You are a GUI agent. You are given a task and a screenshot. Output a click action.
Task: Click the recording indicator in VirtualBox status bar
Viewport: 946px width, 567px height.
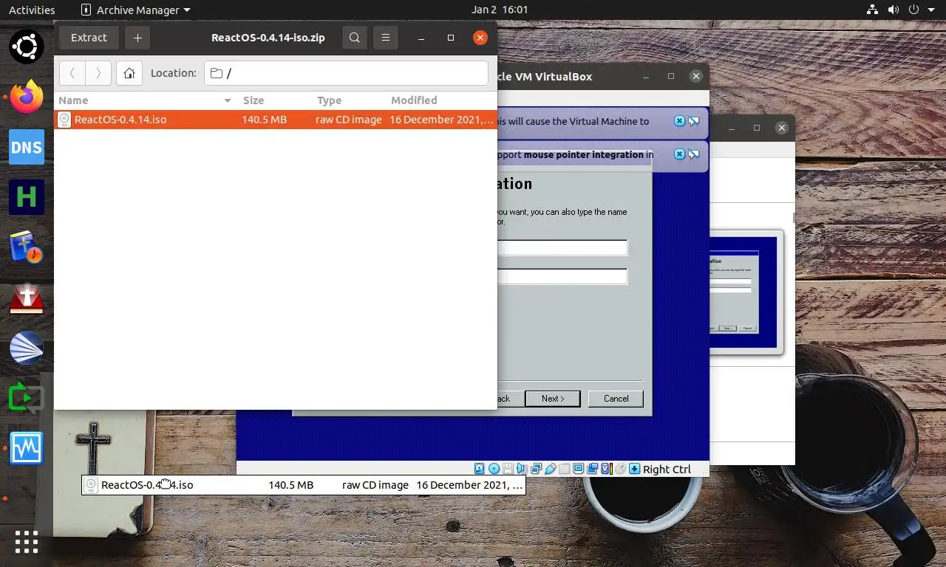click(592, 469)
